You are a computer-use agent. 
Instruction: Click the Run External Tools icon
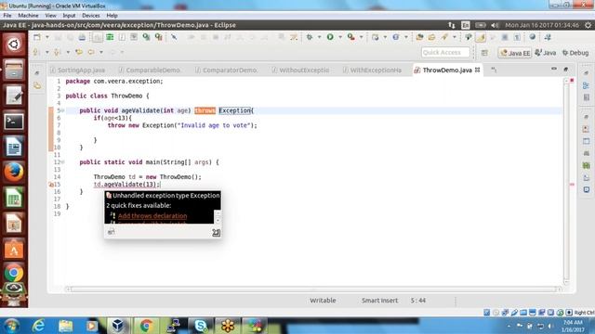pyautogui.click(x=351, y=37)
